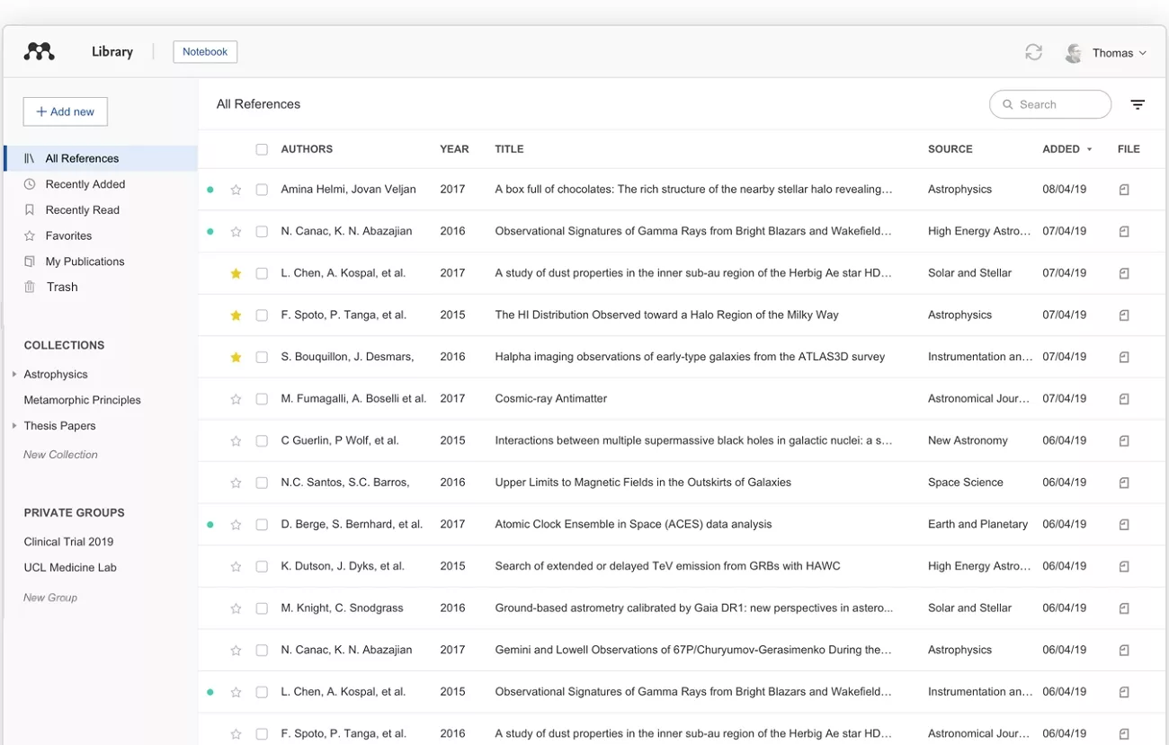Viewport: 1169px width, 745px height.
Task: Switch to the Notebook tab
Action: [205, 51]
